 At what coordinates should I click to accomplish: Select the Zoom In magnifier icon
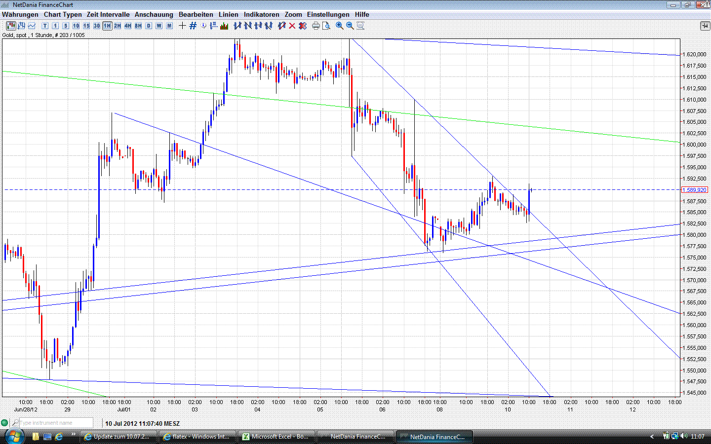pos(339,26)
